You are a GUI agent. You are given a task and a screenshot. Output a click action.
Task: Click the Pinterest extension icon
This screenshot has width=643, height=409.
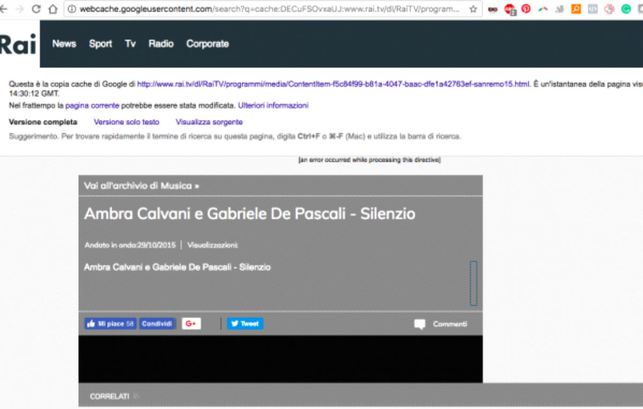526,9
